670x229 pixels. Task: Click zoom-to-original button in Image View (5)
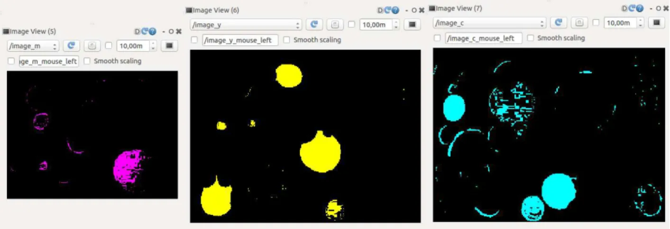[92, 46]
